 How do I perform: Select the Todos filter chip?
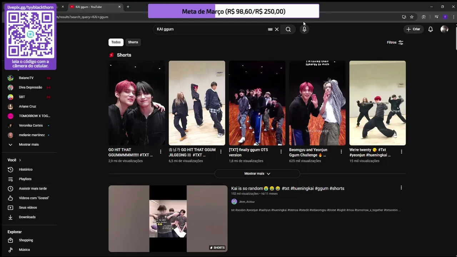[x=116, y=42]
